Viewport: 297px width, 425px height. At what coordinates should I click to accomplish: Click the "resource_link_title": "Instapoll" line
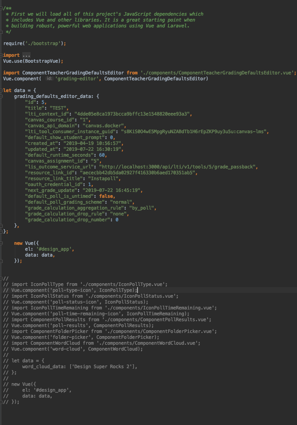[x=73, y=179]
